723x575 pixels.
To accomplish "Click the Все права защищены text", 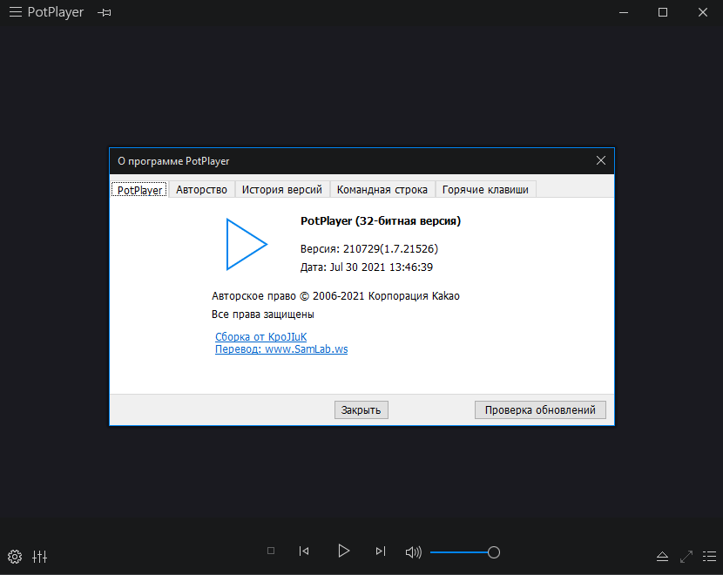I will (263, 315).
